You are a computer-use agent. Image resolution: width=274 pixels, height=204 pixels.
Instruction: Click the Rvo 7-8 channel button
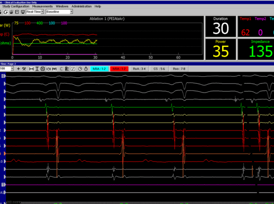click(x=178, y=69)
